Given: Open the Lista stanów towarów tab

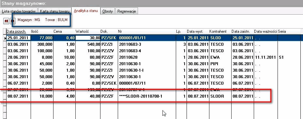Looking at the screenshot, I should click(x=19, y=11).
